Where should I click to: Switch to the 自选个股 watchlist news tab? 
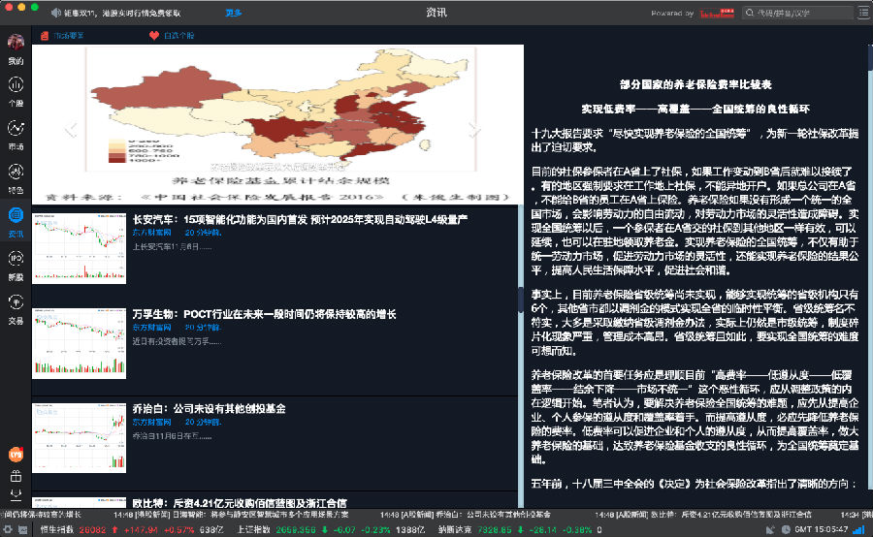178,36
